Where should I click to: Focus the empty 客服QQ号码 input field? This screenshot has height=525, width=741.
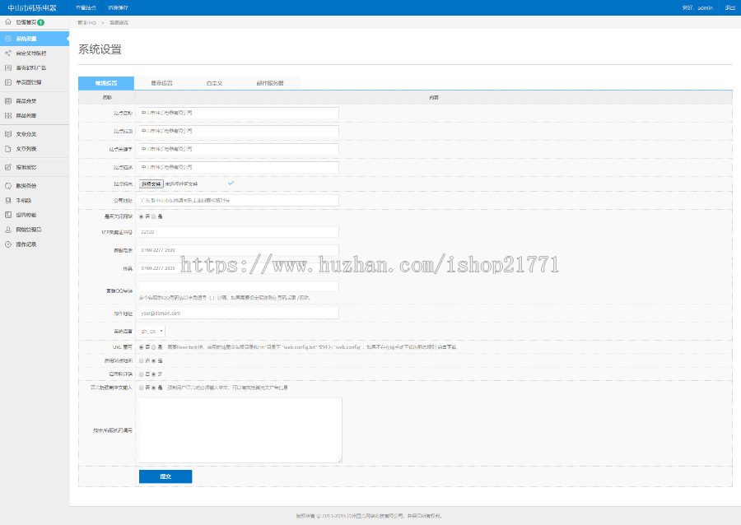(239, 286)
